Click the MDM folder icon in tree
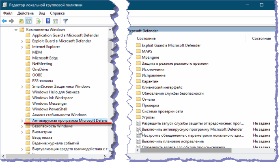The height and width of the screenshot is (163, 280). click(28, 52)
